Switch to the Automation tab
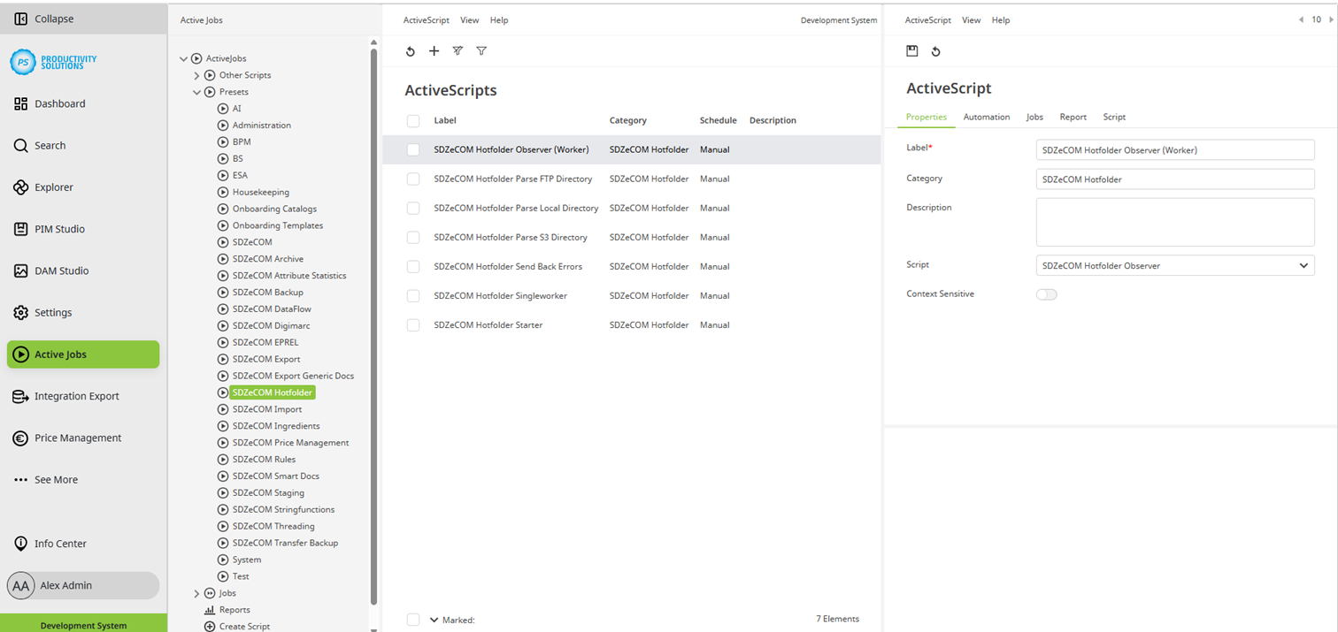1338x632 pixels. [986, 117]
